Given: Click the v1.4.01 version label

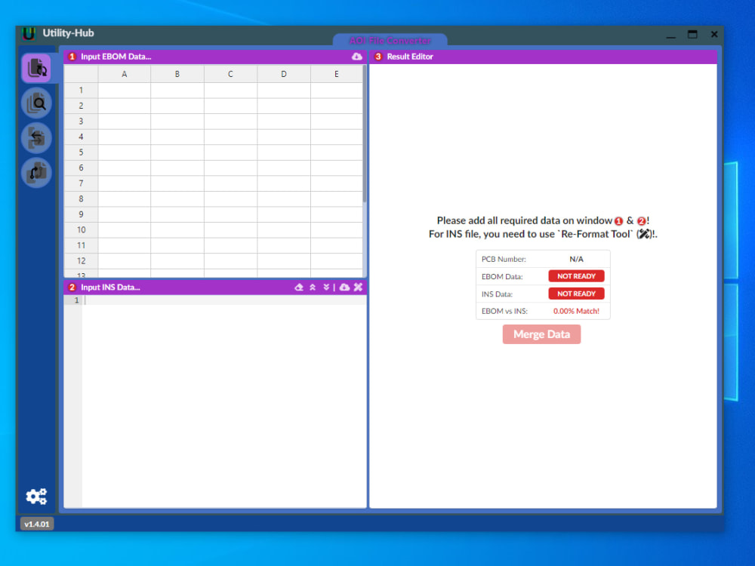Looking at the screenshot, I should [x=36, y=523].
